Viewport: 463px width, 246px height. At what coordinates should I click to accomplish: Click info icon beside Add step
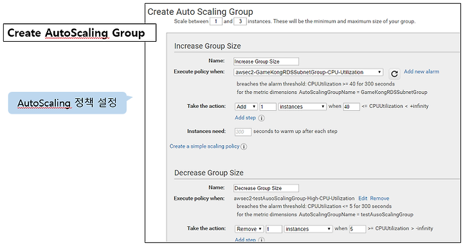(x=262, y=118)
